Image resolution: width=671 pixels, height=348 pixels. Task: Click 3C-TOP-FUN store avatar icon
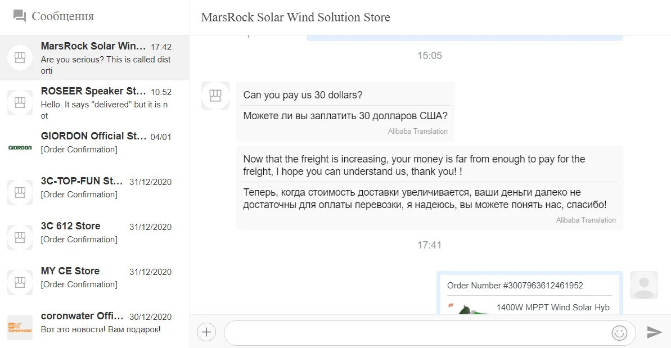[20, 192]
